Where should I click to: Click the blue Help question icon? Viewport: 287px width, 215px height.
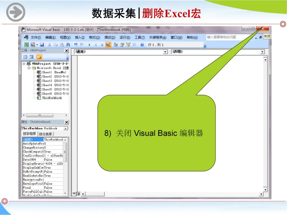pyautogui.click(x=142, y=45)
